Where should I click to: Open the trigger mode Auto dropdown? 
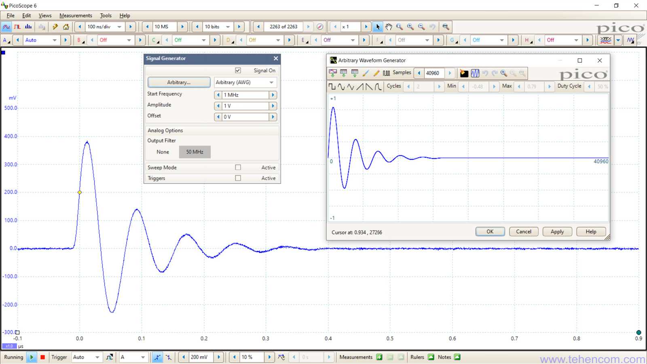tap(86, 357)
